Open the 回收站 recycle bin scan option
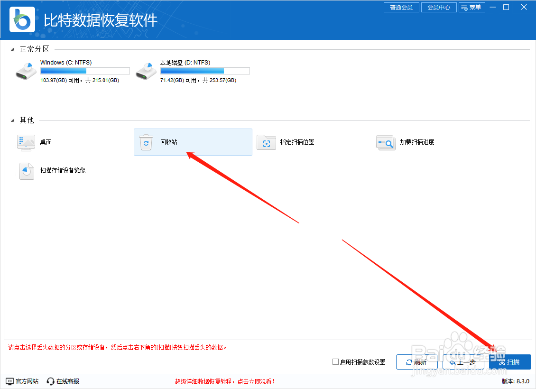Screen dimensions: 536x389 pyautogui.click(x=192, y=142)
